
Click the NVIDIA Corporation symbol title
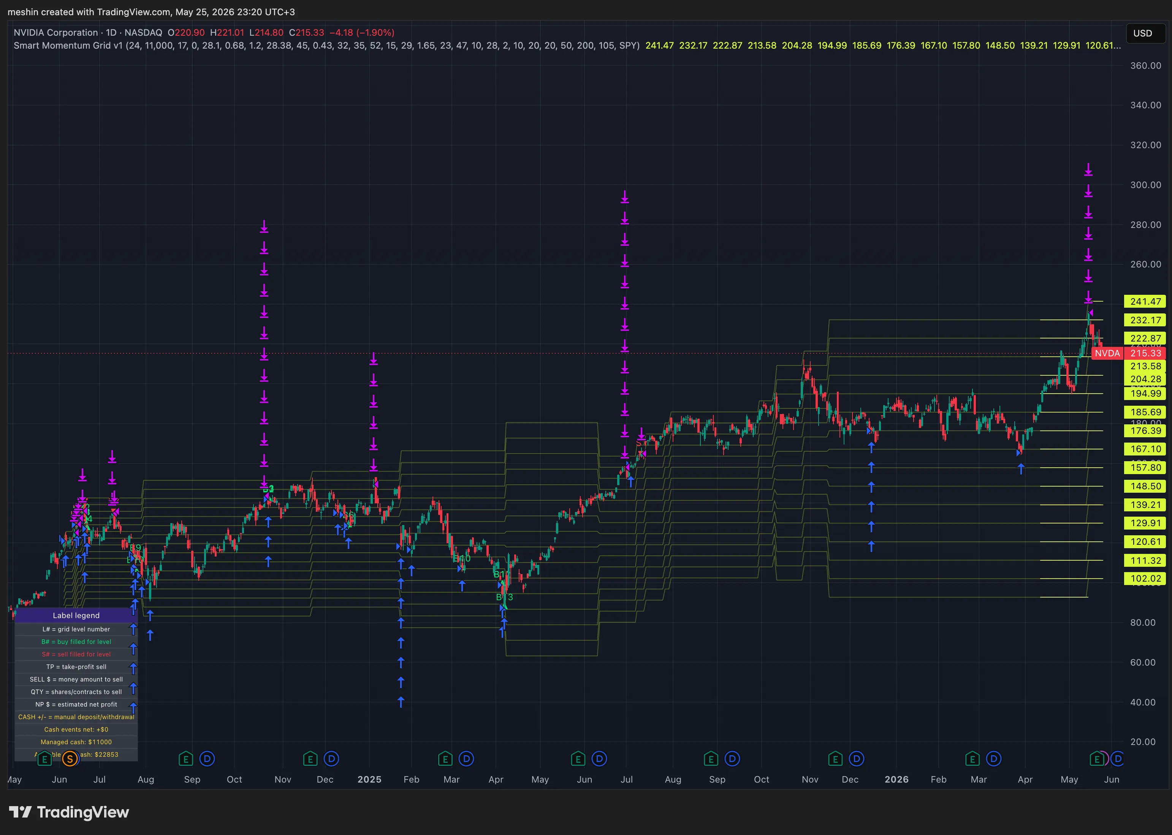[55, 32]
